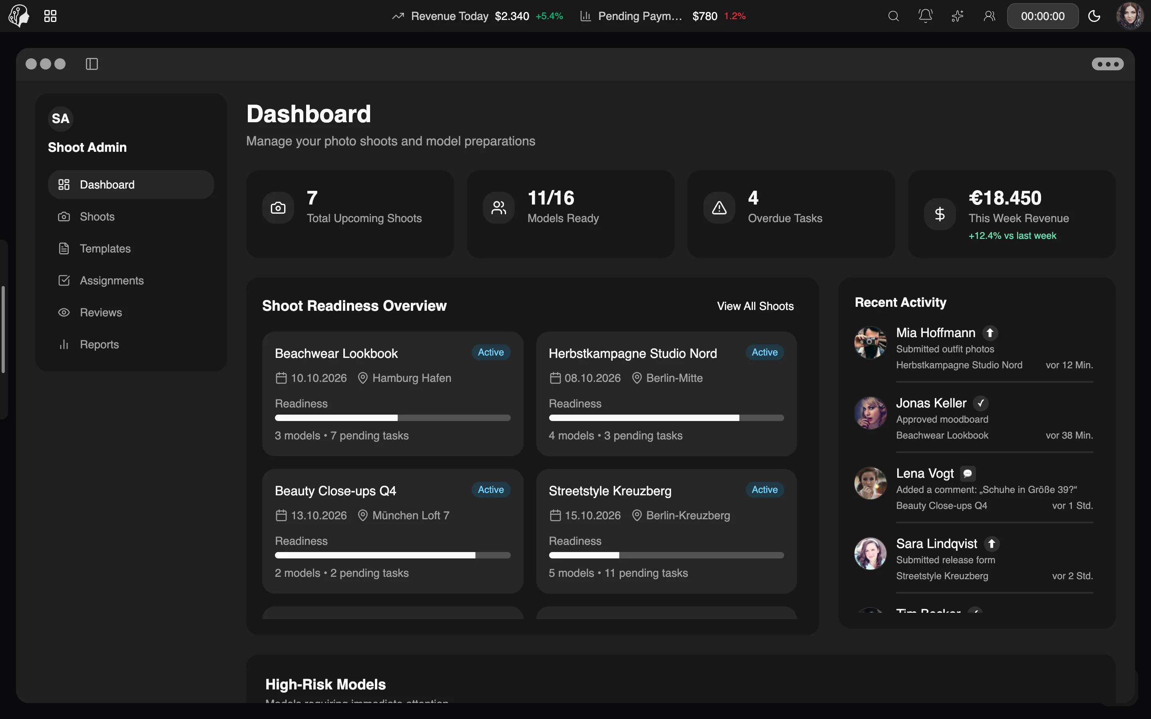Click Mia Hoffmann's avatar in Recent Activity
Image resolution: width=1151 pixels, height=719 pixels.
[x=870, y=342]
